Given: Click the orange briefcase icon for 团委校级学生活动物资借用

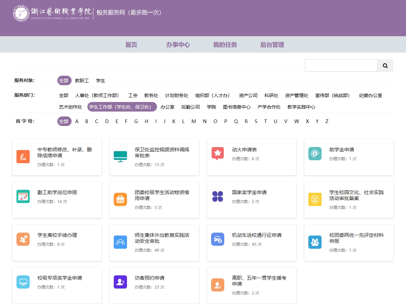Looking at the screenshot, I should (120, 199).
